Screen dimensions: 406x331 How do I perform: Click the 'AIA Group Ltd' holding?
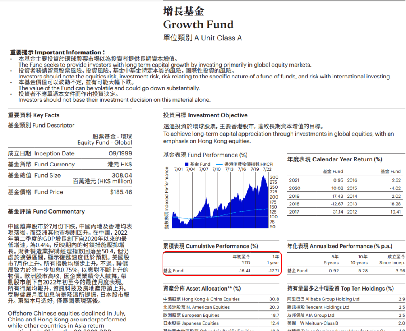pos(320,315)
